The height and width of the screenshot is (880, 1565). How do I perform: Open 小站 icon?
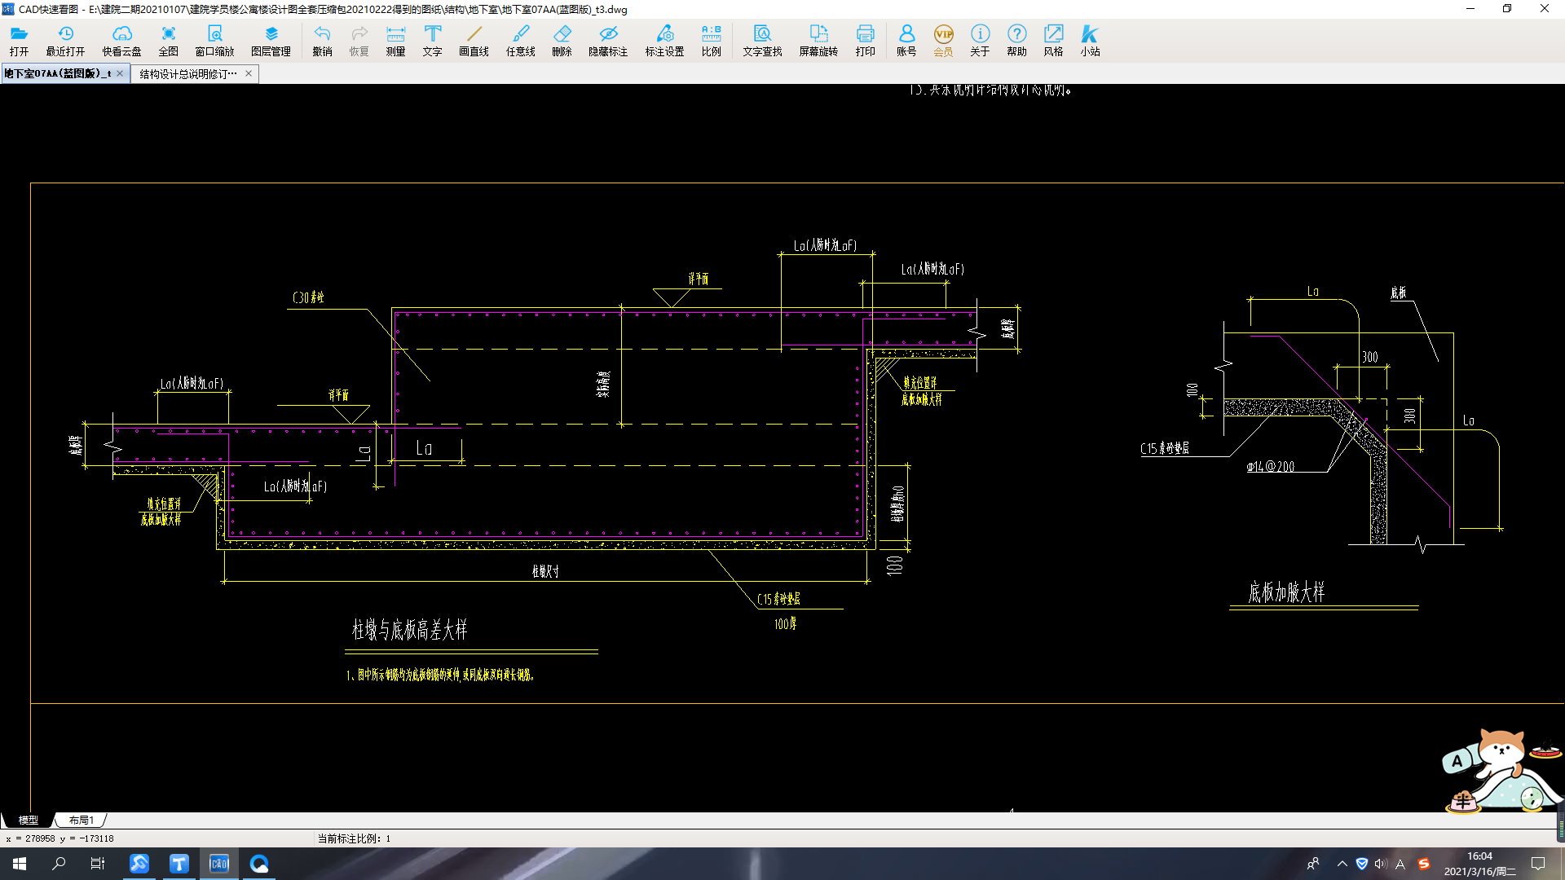1090,41
